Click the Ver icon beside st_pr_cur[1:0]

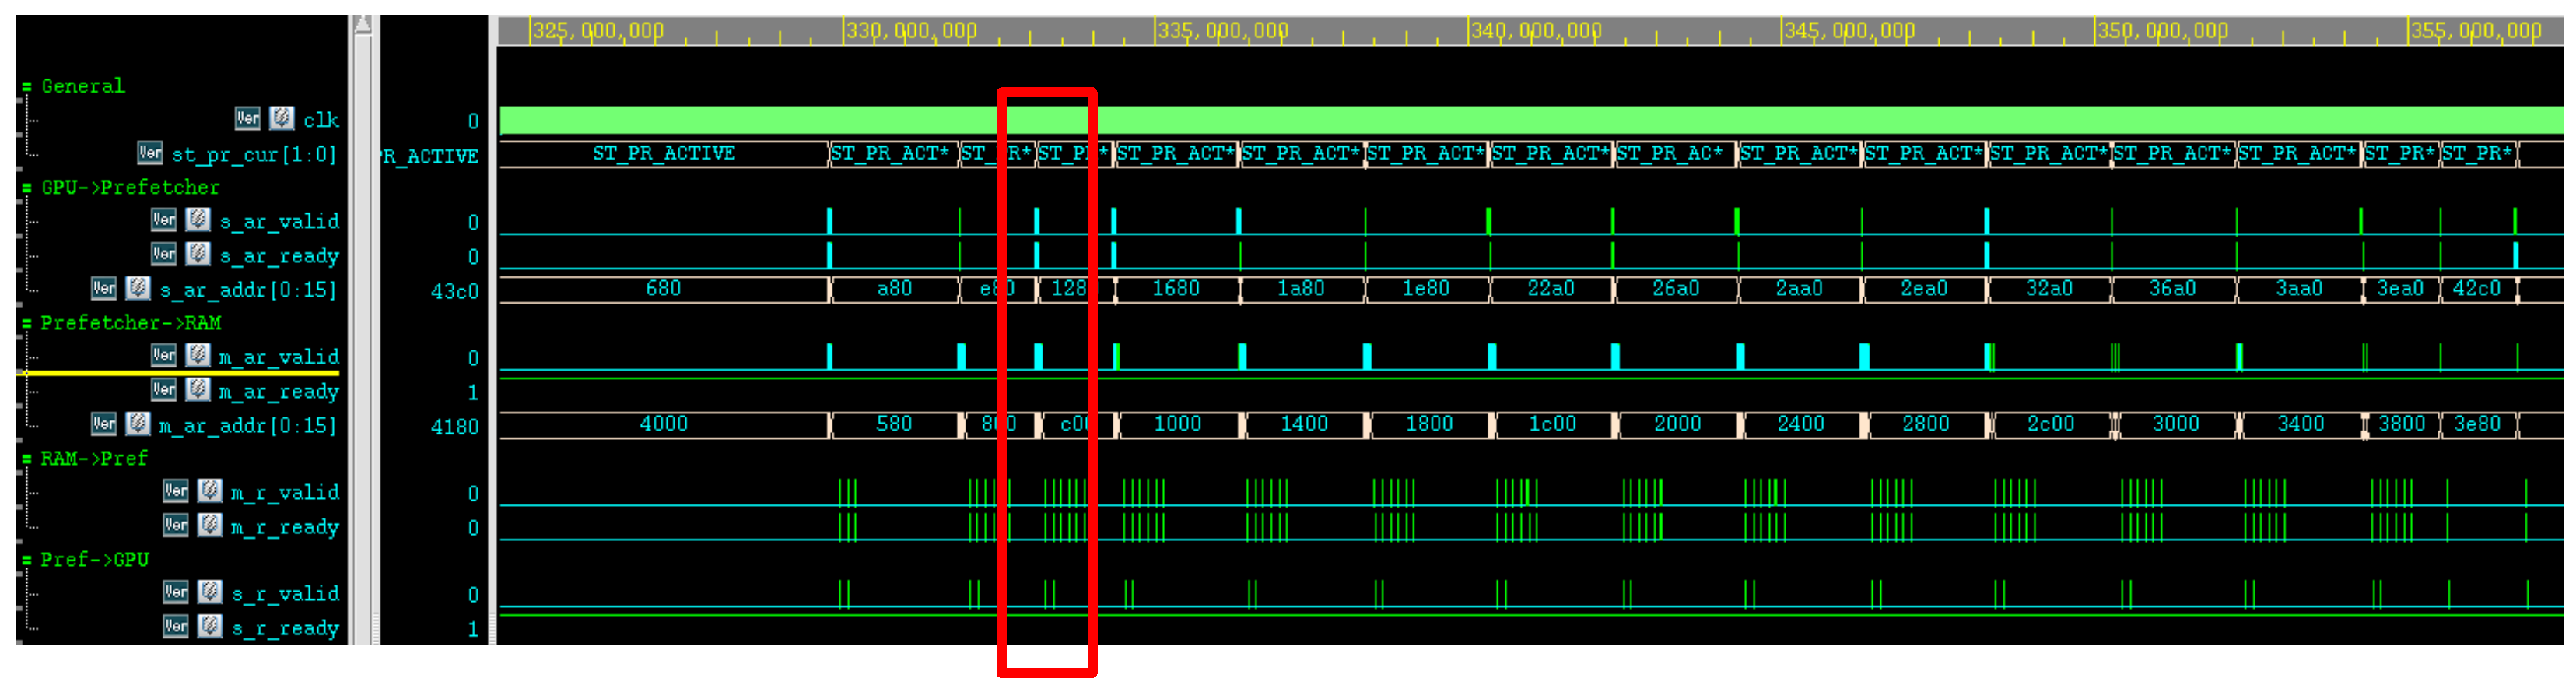150,153
